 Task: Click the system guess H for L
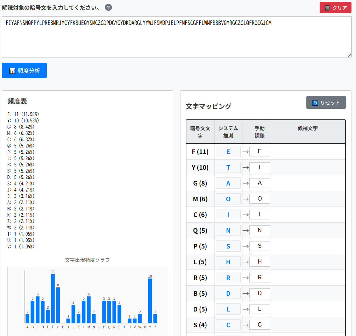[228, 262]
